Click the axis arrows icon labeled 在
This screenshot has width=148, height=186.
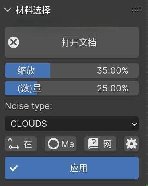(14, 144)
